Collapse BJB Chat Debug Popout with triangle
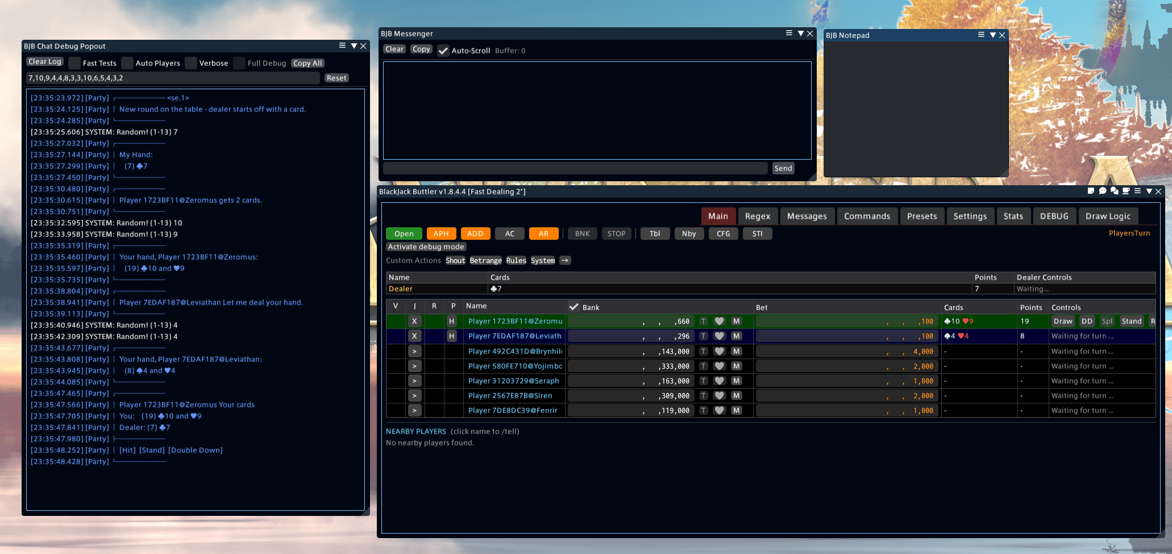 click(354, 45)
